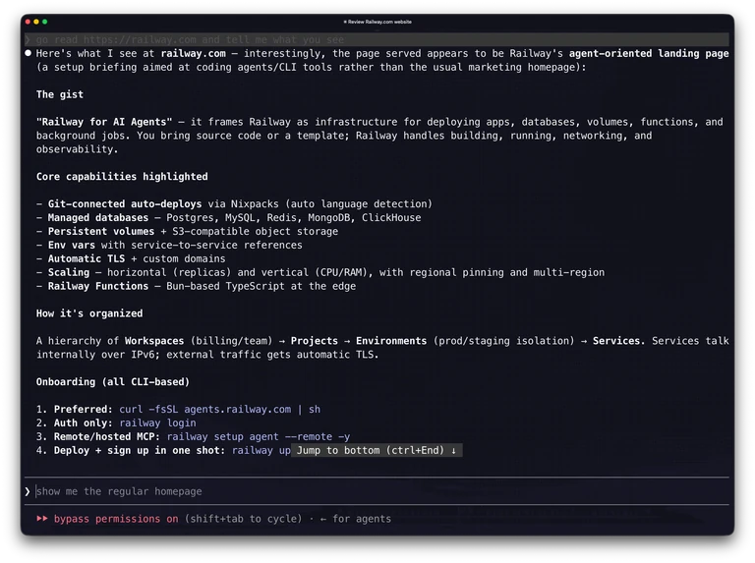
Task: Click the 'bypass permissions on' mode indicator
Action: [116, 519]
